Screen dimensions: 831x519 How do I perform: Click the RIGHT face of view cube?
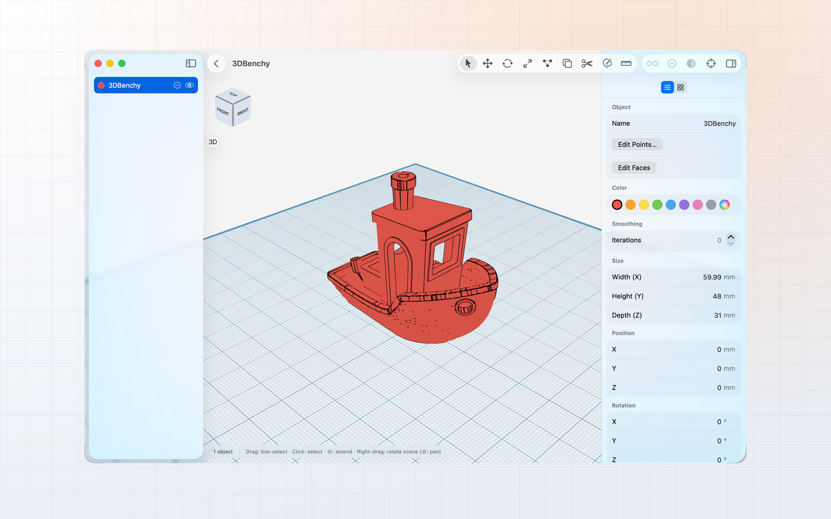point(242,112)
